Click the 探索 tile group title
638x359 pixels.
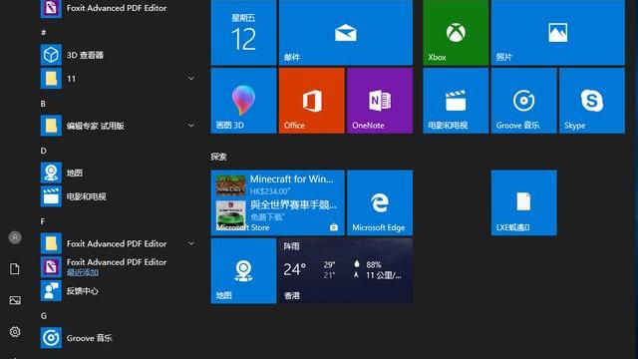219,157
